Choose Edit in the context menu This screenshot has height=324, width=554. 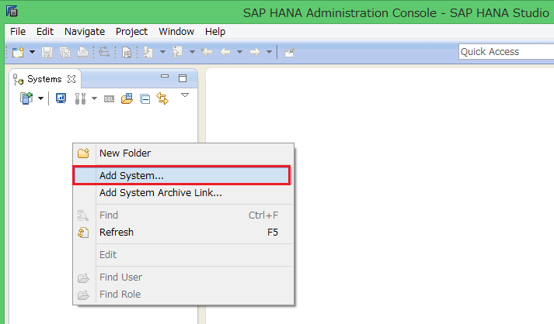point(183,255)
